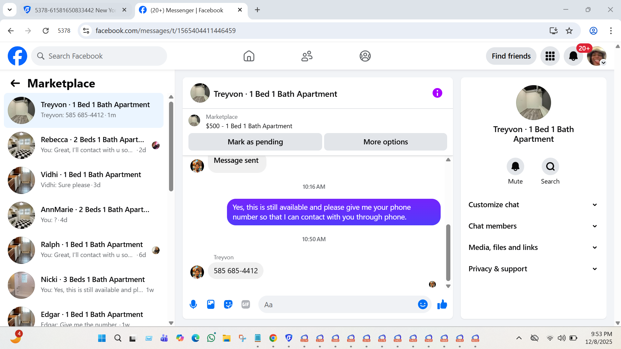Open the account profile picture menu
This screenshot has width=621, height=349.
point(596,56)
